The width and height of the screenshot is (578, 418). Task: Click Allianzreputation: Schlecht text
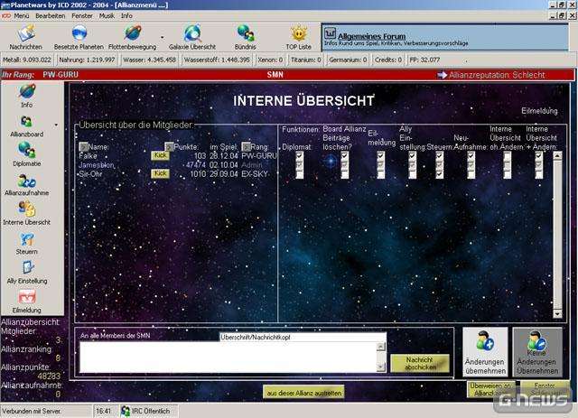pyautogui.click(x=497, y=75)
